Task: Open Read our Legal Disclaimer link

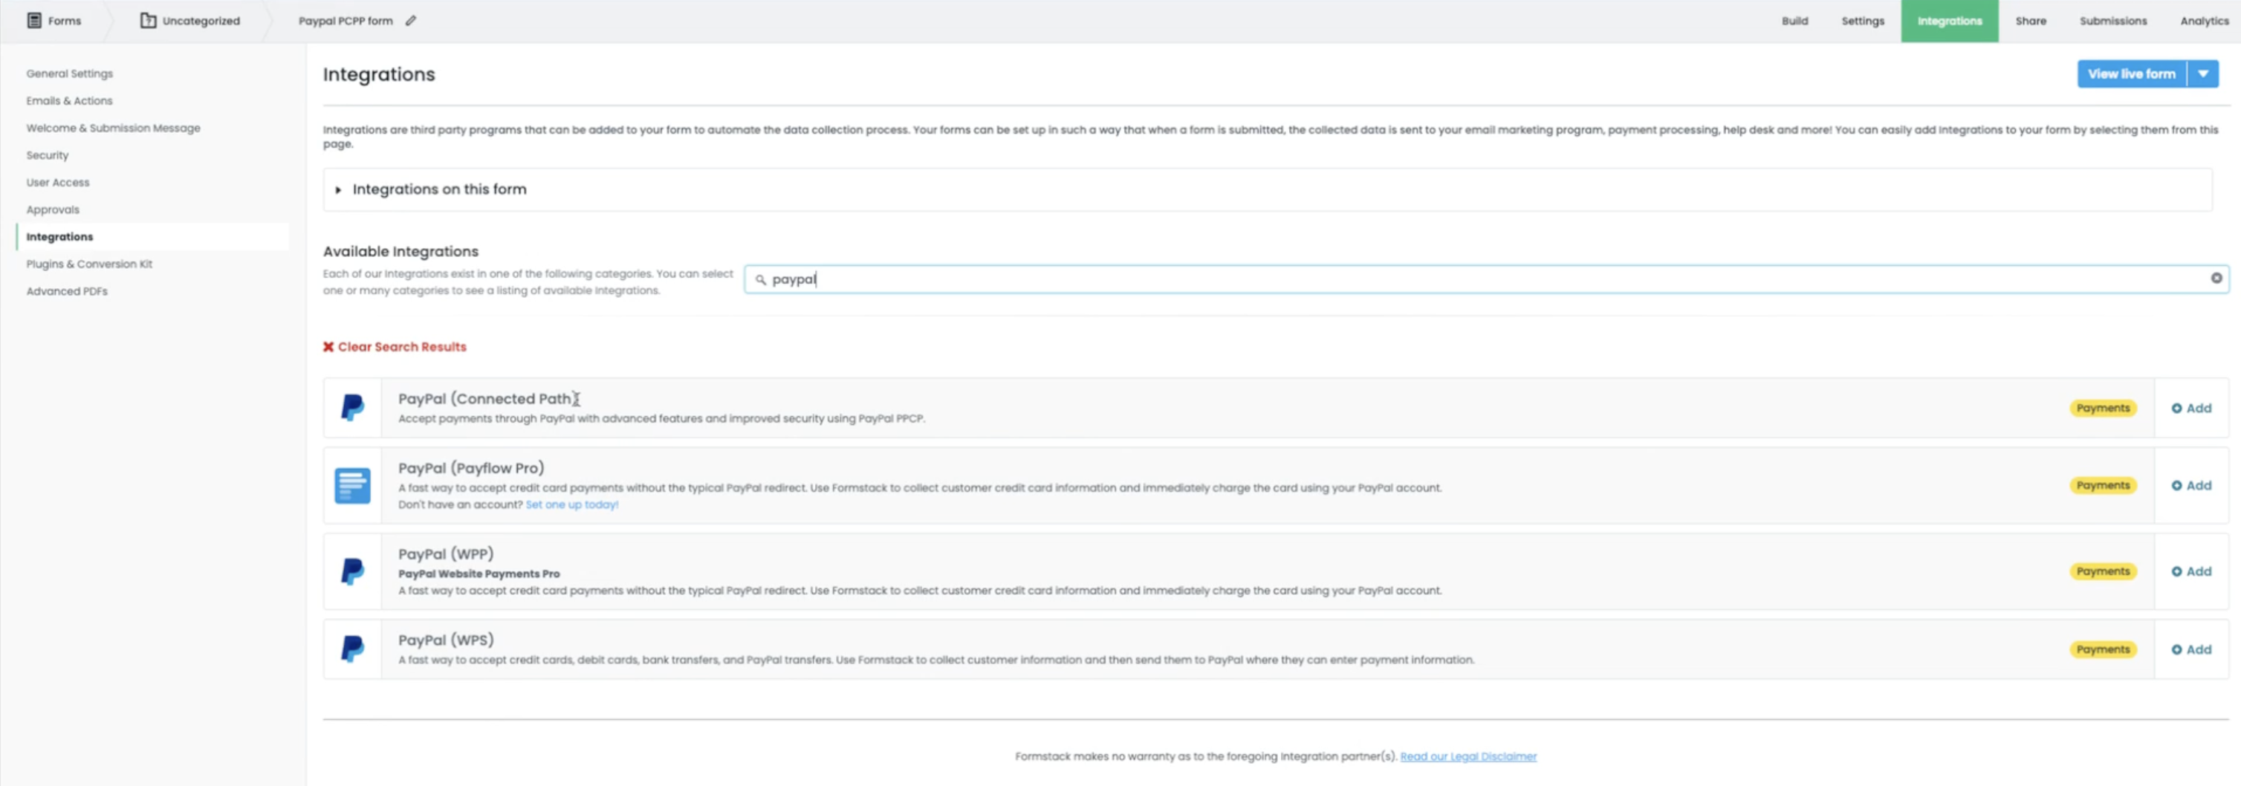Action: (x=1467, y=756)
